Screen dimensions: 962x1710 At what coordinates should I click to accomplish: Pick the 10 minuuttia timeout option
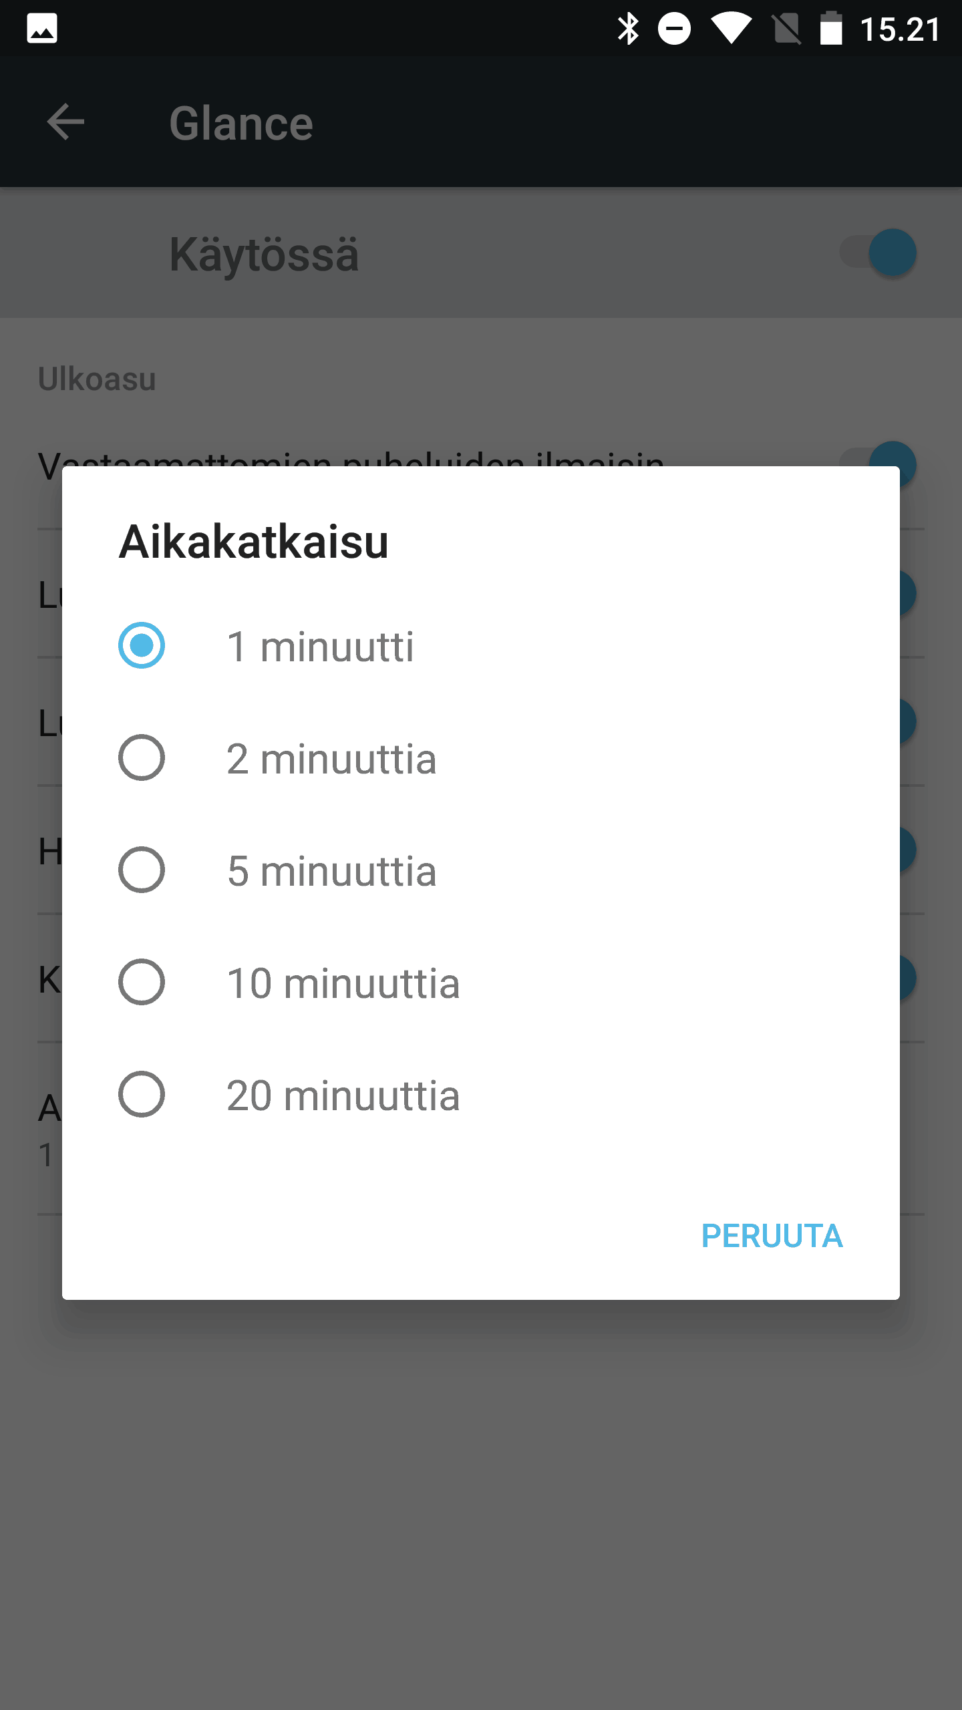point(142,983)
